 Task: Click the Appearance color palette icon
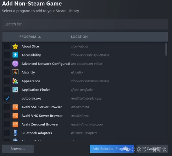(15, 81)
